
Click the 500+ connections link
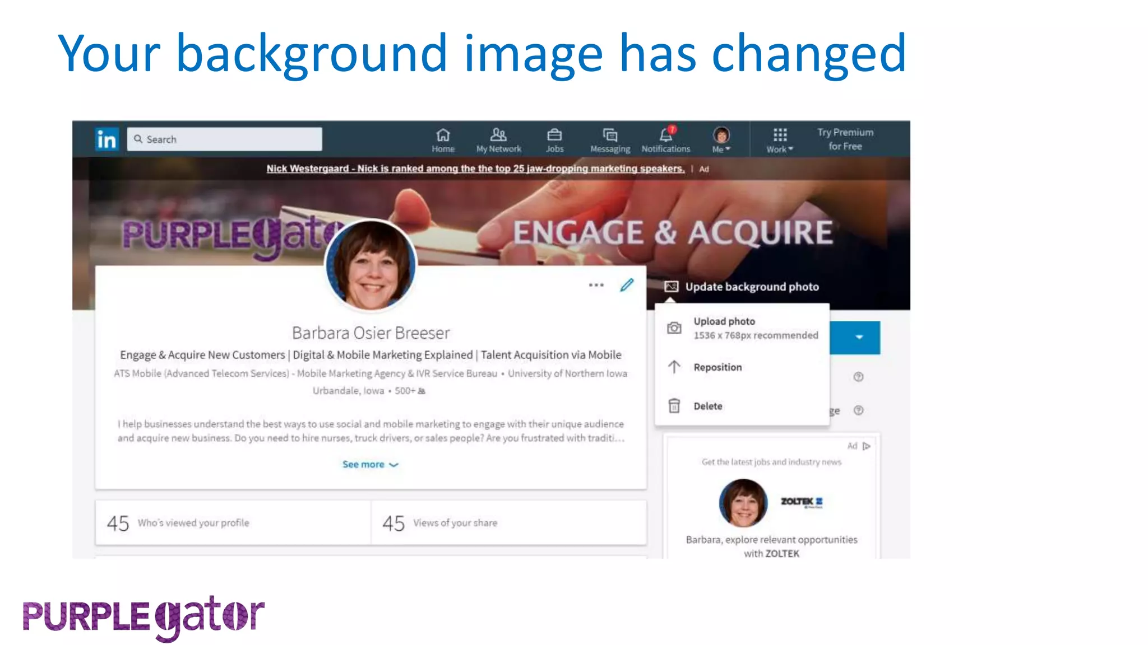(x=410, y=391)
